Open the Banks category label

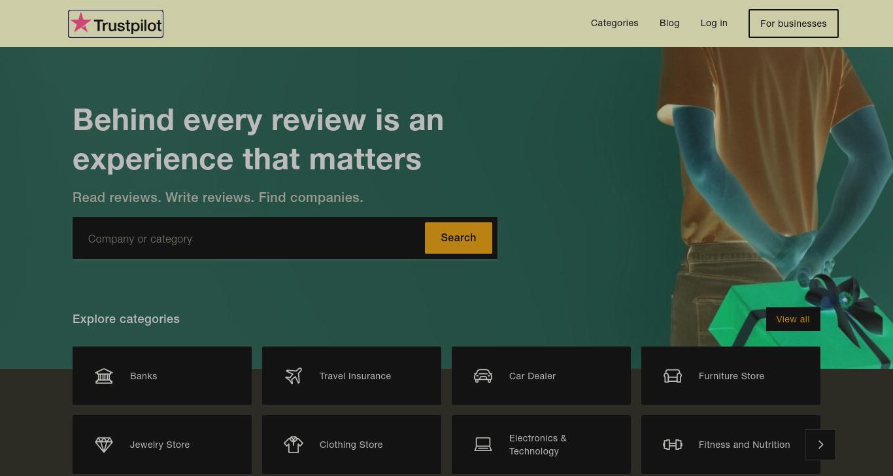click(143, 376)
